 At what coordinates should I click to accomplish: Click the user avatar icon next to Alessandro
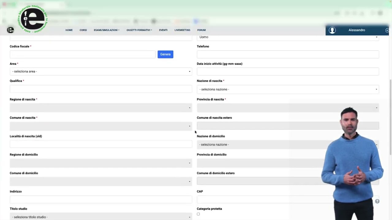[332, 30]
